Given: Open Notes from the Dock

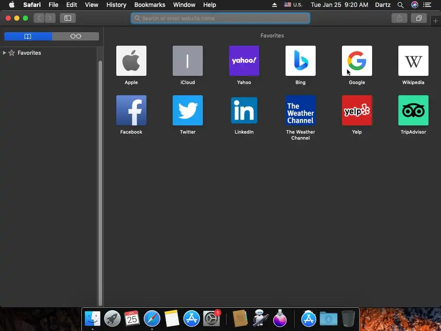Looking at the screenshot, I should point(171,319).
